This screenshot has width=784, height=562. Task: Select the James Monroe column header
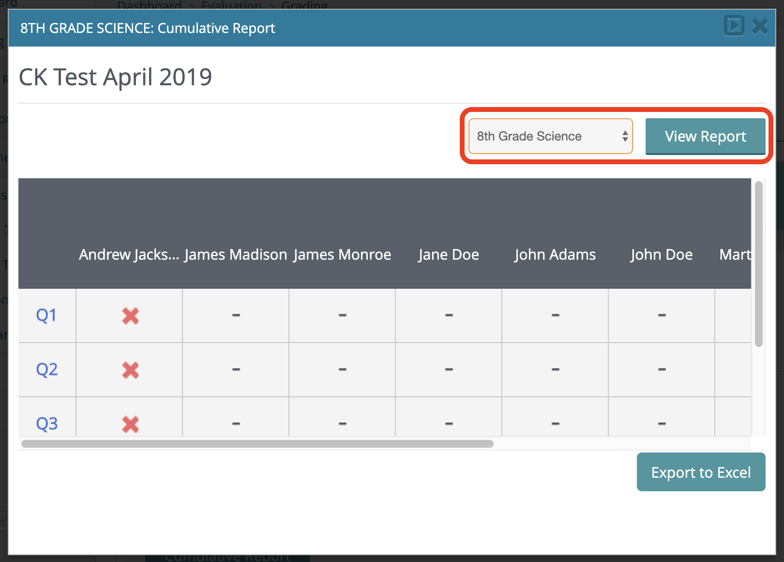(342, 254)
